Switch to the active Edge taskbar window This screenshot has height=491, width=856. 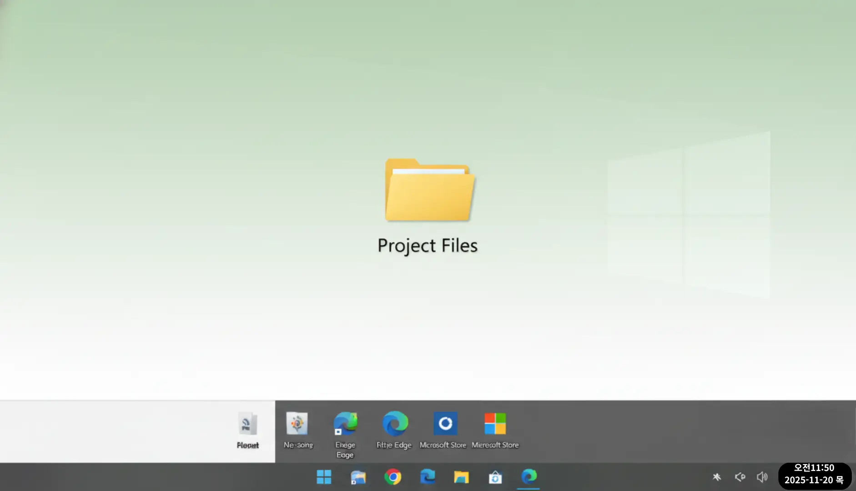pos(529,476)
